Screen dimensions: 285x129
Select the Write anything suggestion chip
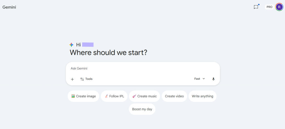point(203,96)
